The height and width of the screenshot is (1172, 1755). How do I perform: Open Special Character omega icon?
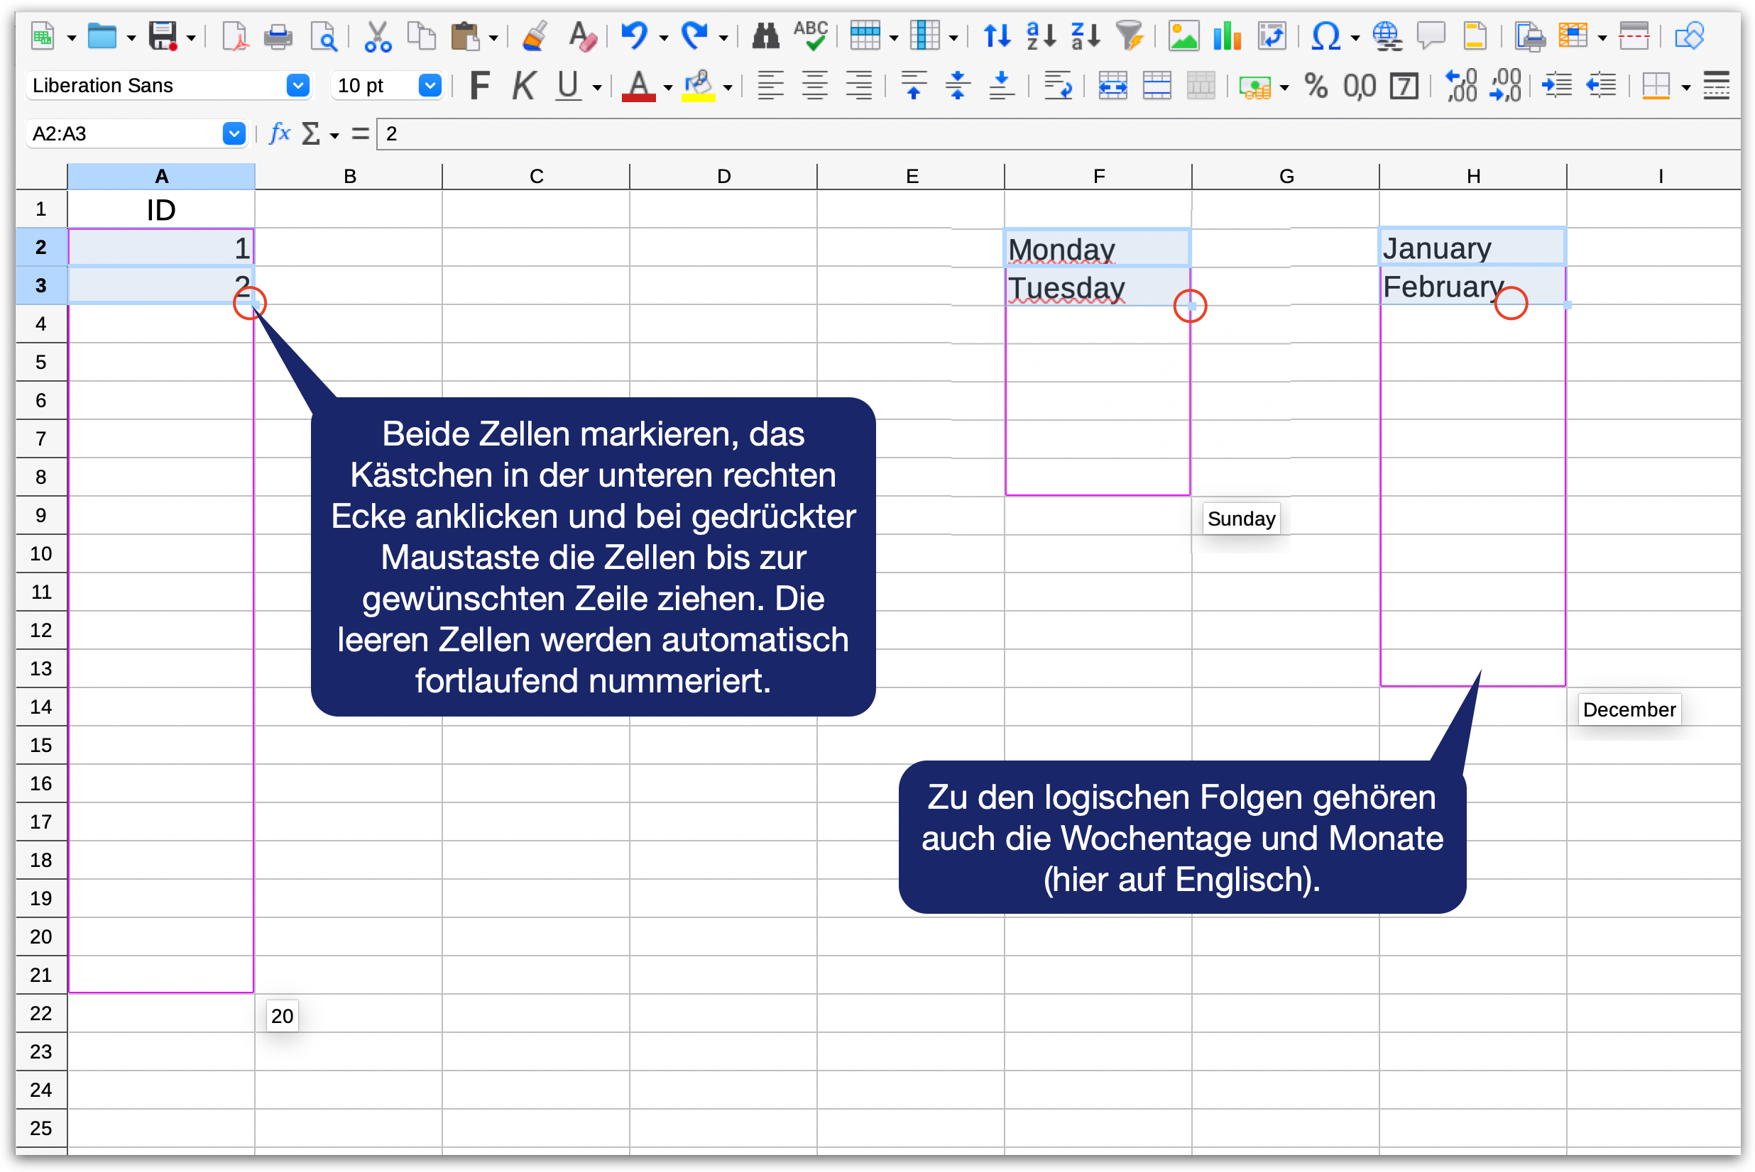point(1325,36)
